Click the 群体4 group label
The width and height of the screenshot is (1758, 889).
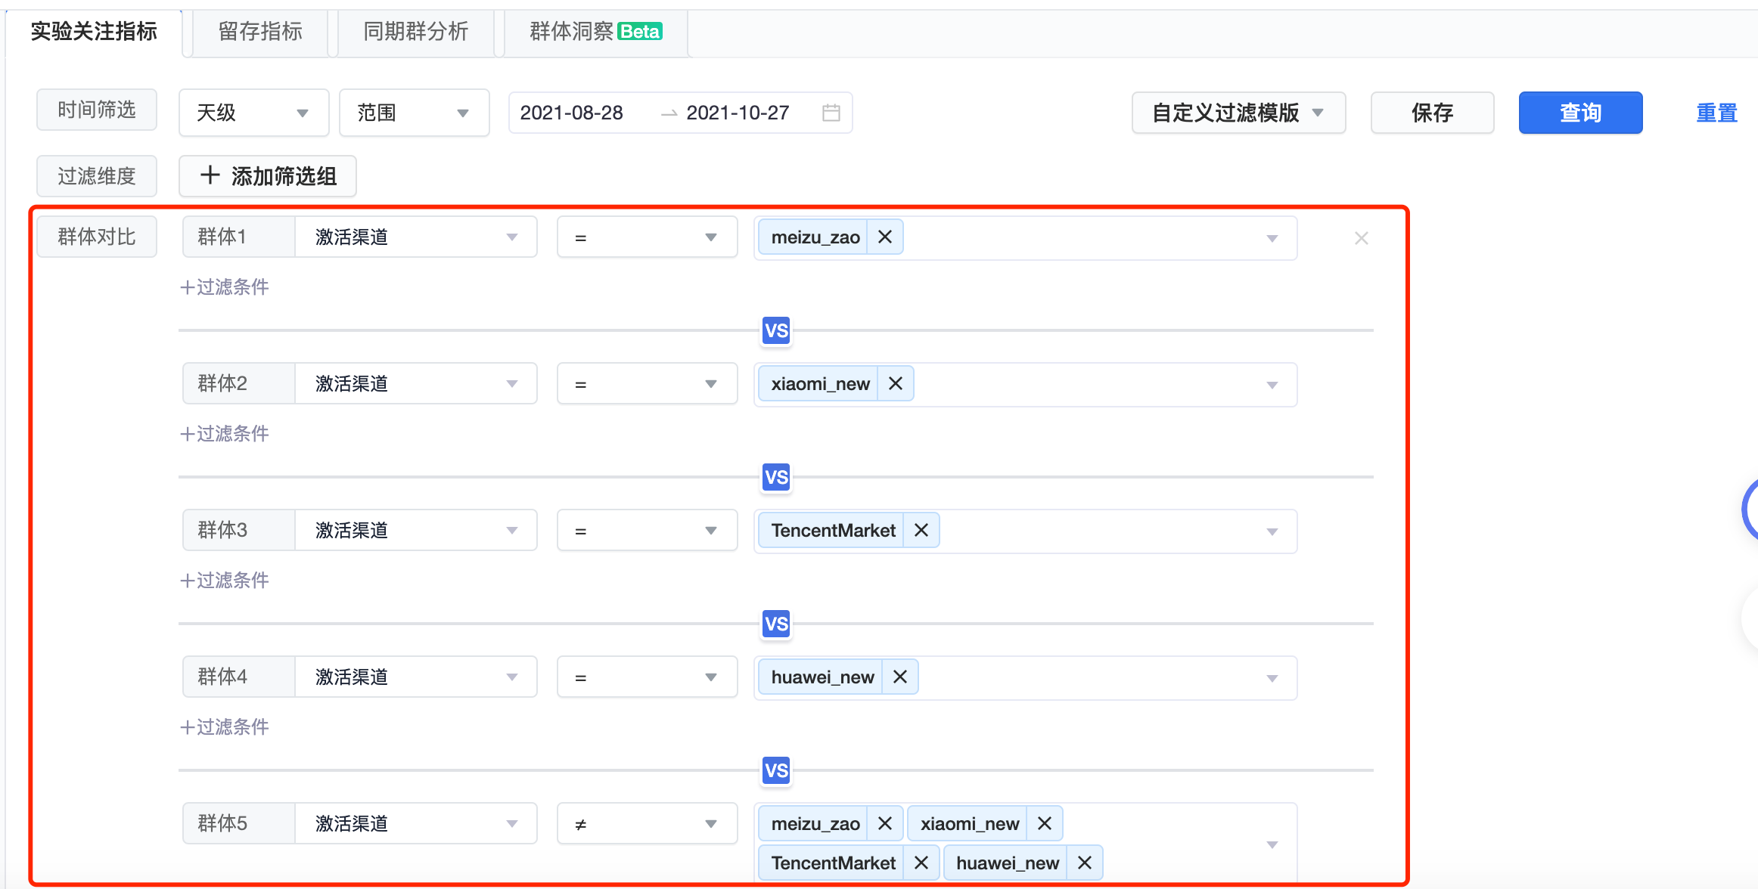click(239, 677)
